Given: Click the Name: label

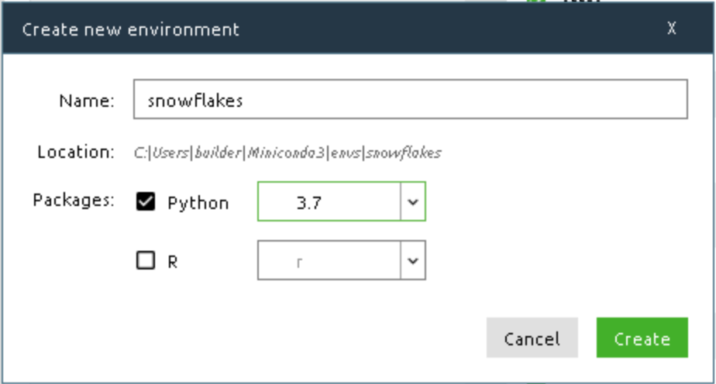Looking at the screenshot, I should click(x=87, y=101).
